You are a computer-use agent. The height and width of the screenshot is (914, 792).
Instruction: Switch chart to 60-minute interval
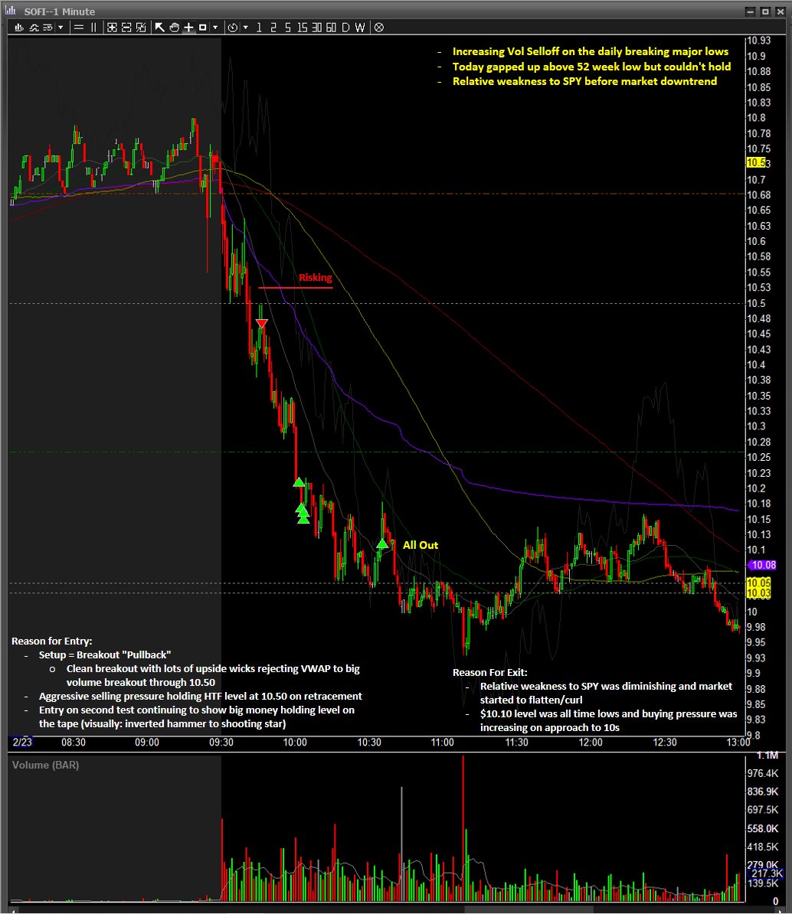point(331,28)
